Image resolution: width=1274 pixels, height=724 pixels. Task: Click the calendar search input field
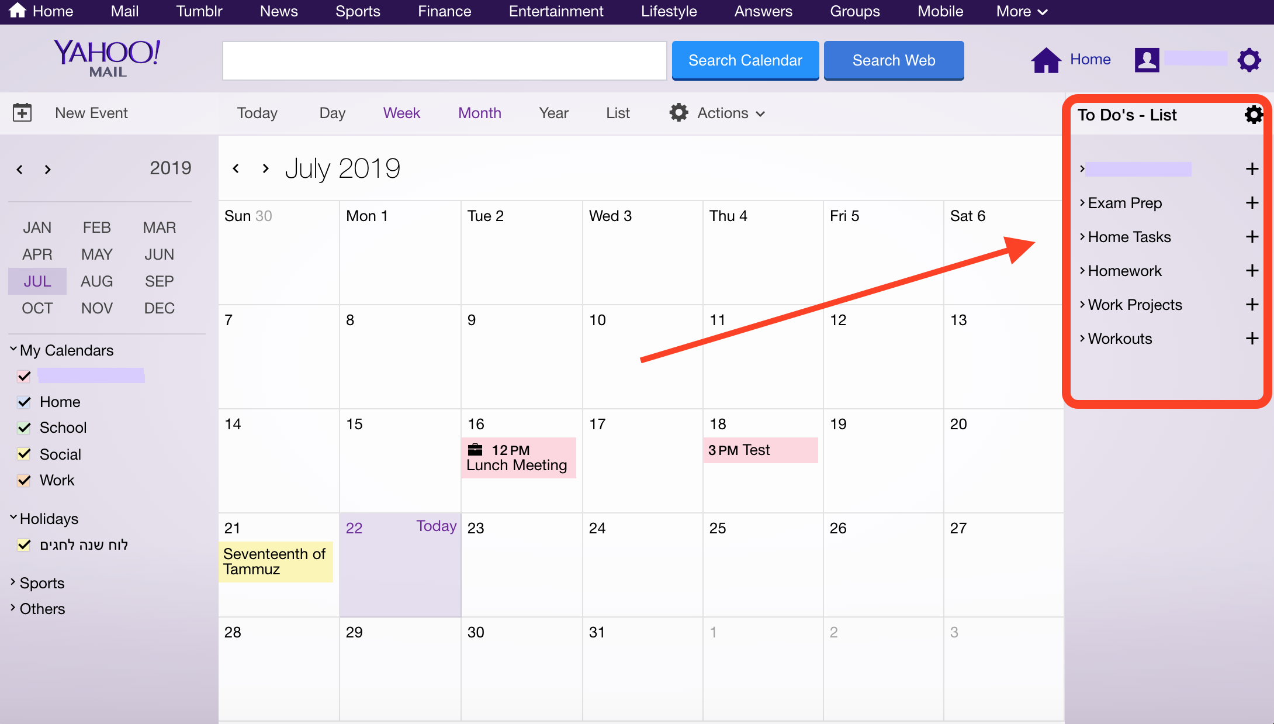pyautogui.click(x=444, y=60)
